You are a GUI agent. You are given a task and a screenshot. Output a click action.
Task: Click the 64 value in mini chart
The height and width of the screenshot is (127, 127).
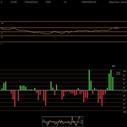click(x=82, y=120)
